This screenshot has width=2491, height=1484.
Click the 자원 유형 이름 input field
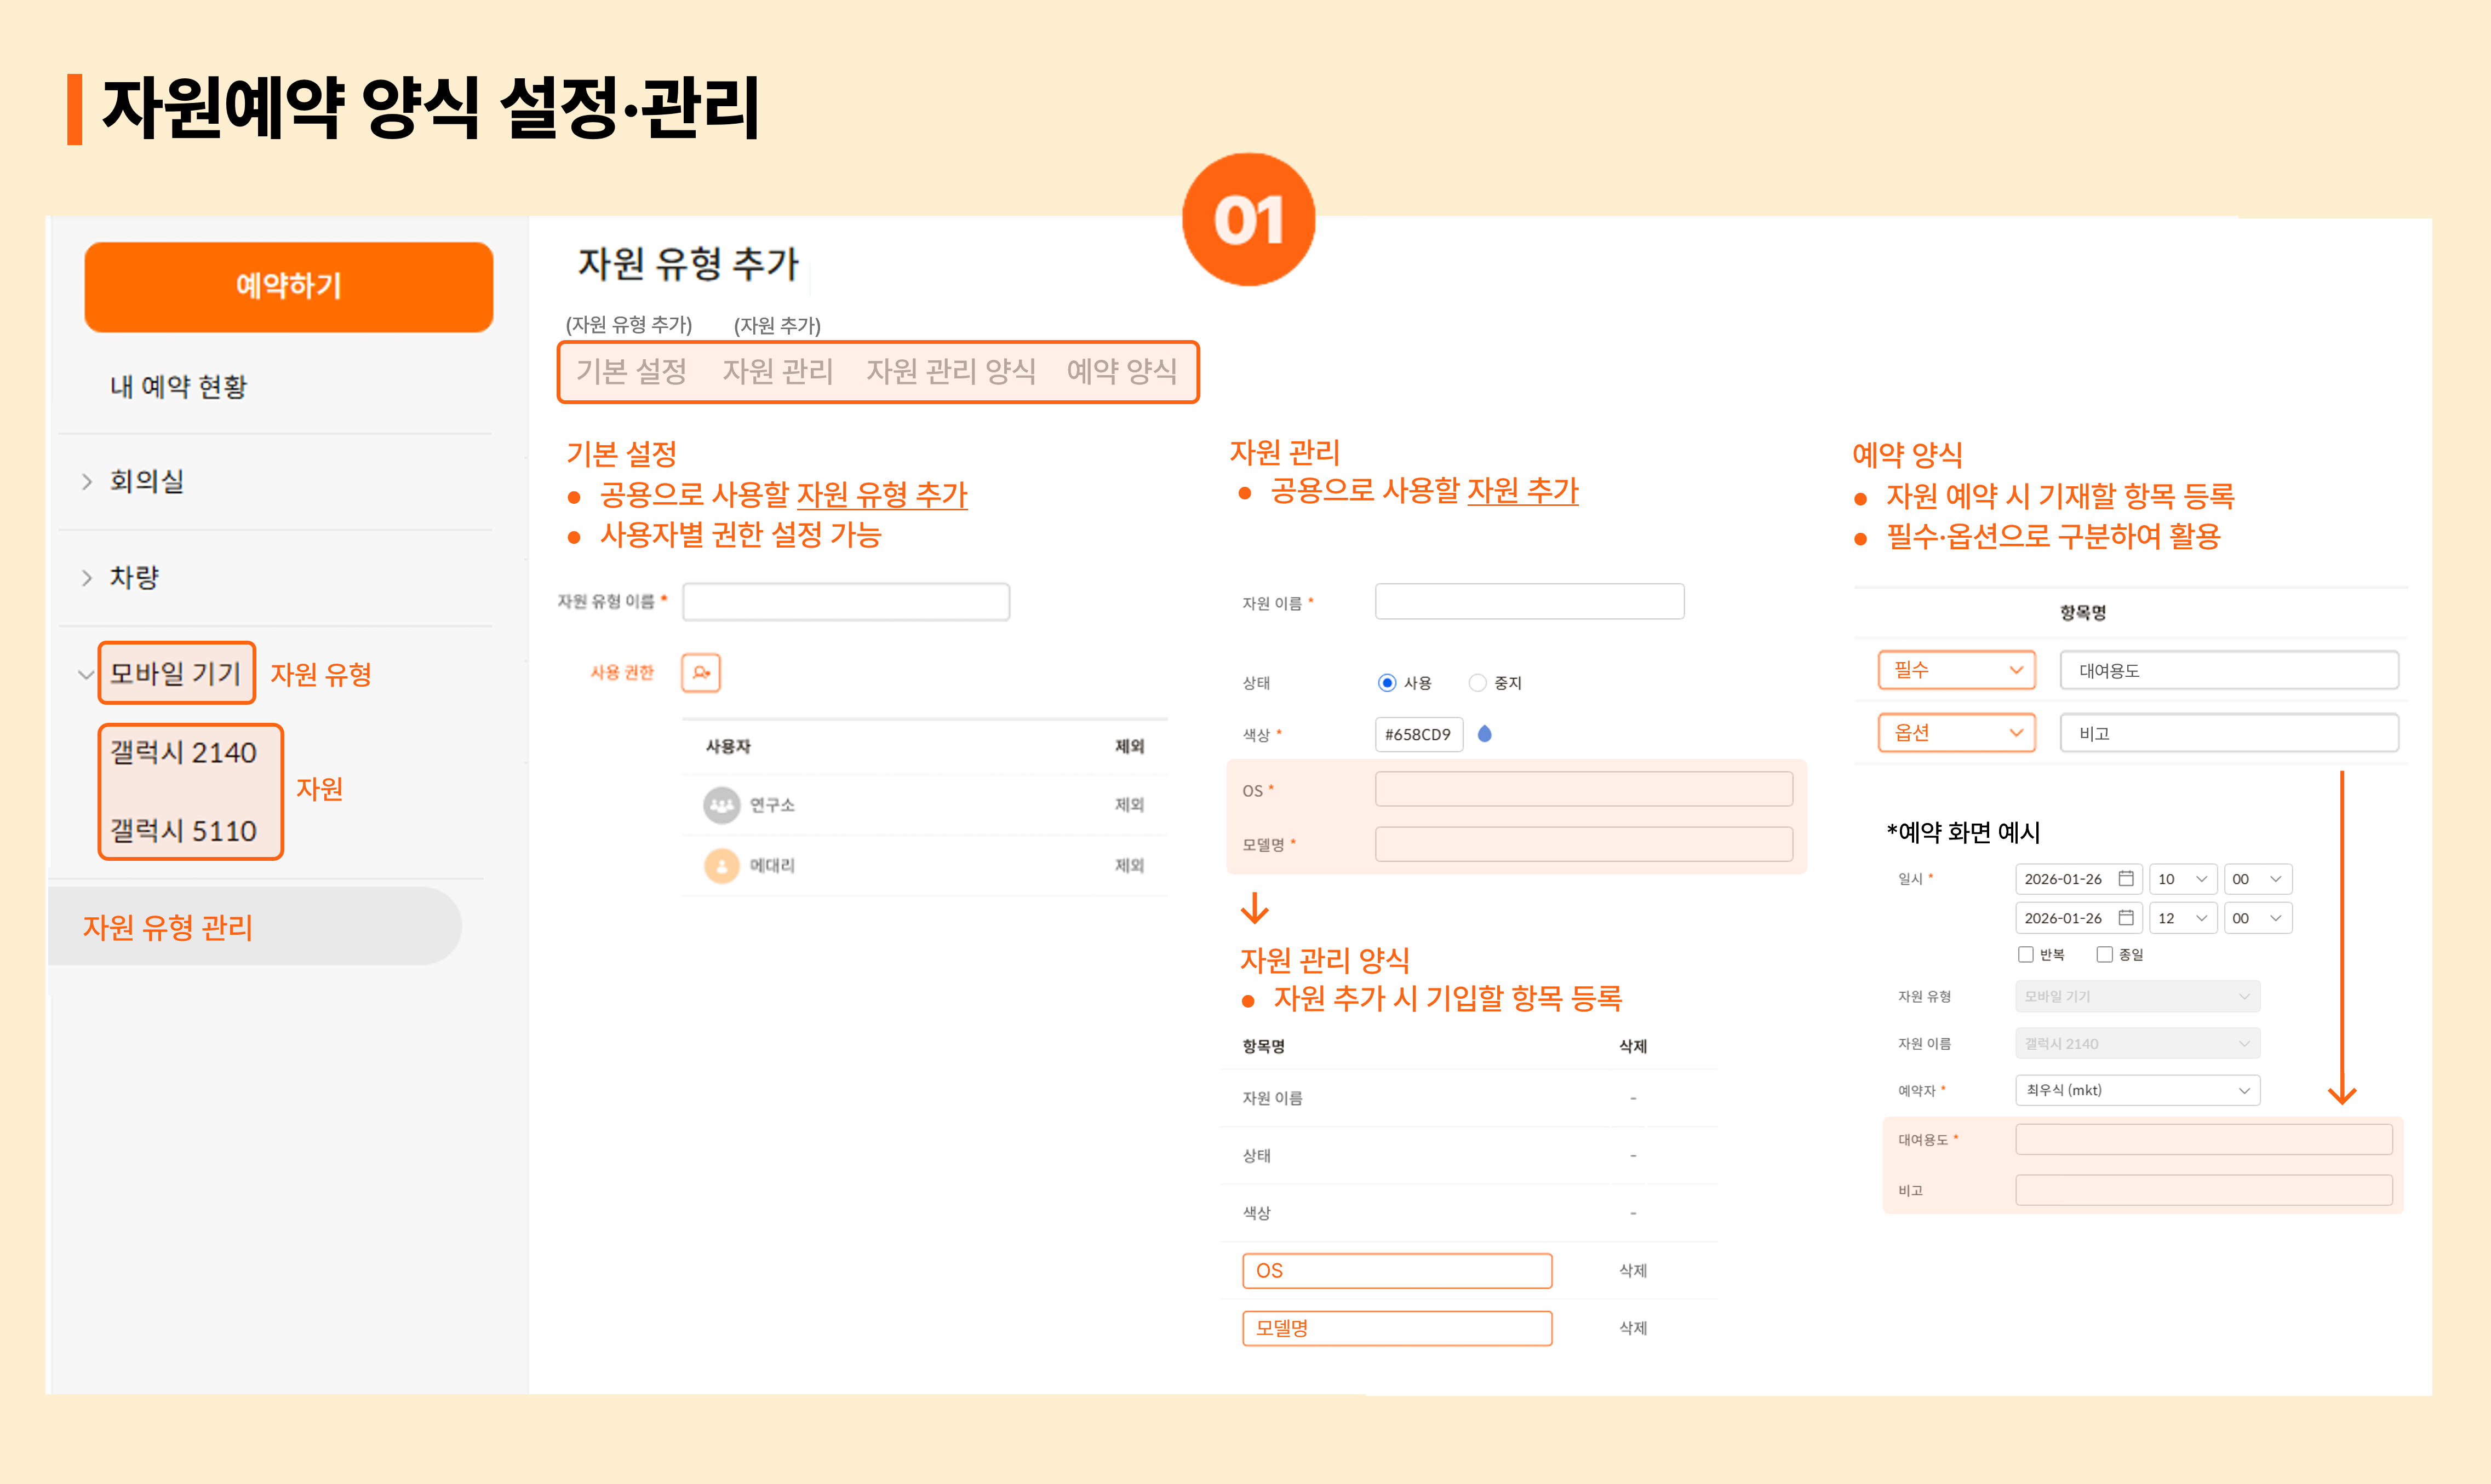845,602
